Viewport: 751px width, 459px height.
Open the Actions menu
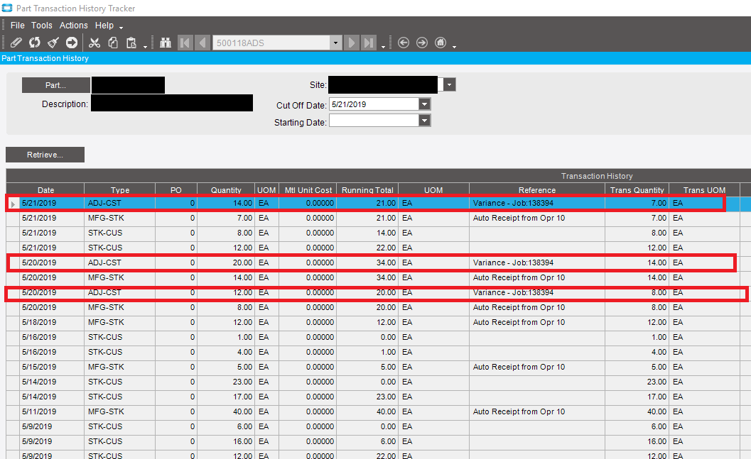click(x=73, y=26)
